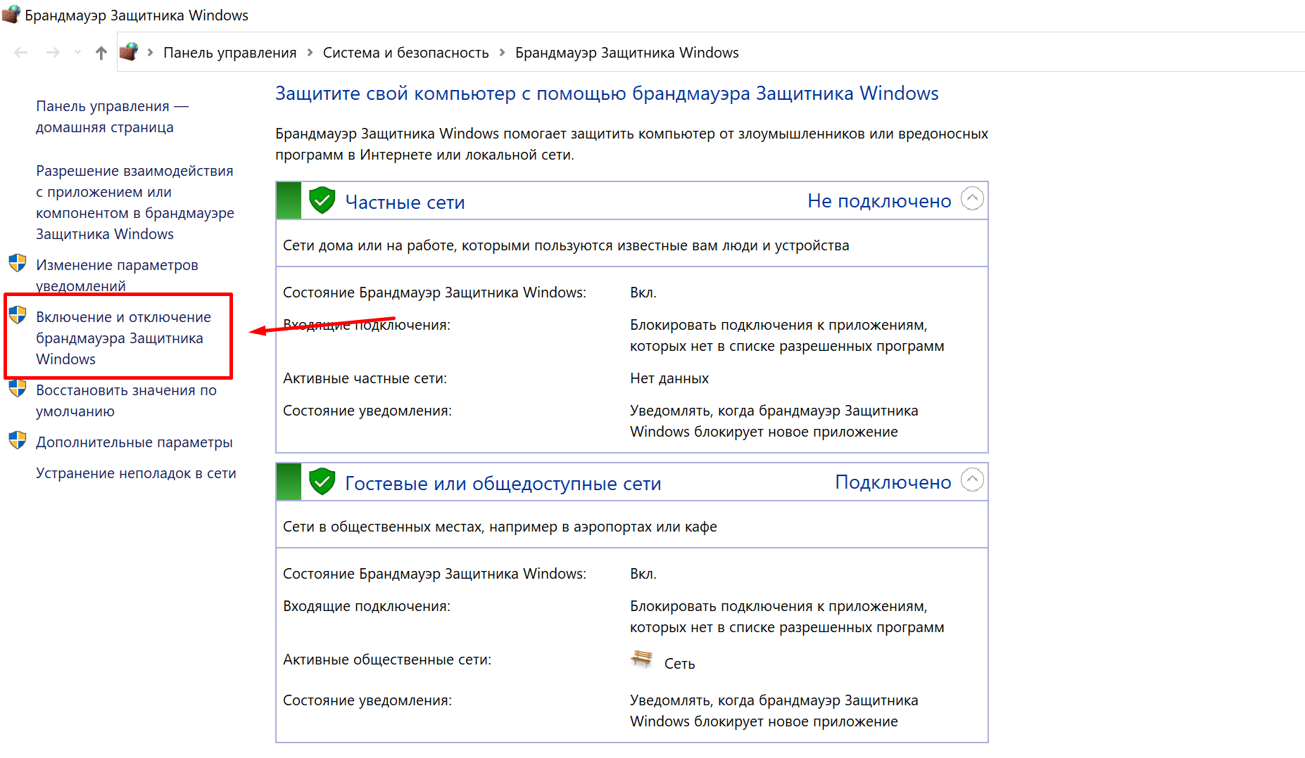Open Дополнительные параметры link
Image resolution: width=1305 pixels, height=758 pixels.
tap(134, 442)
